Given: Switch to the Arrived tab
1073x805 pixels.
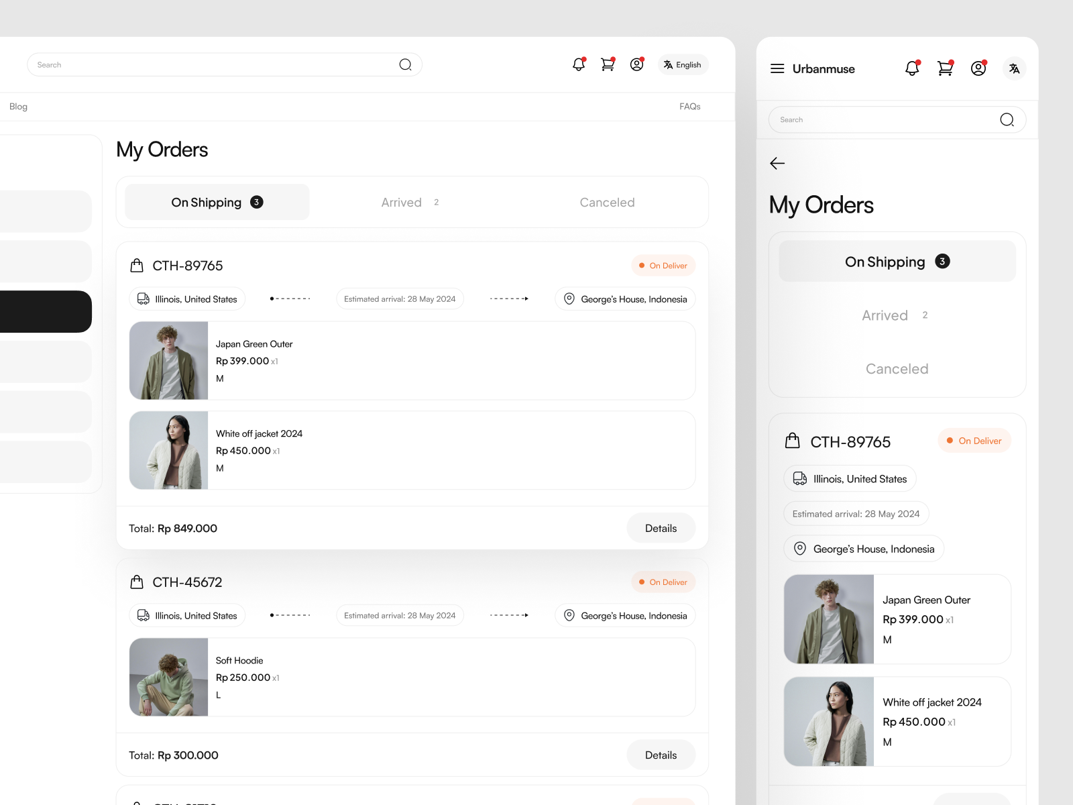Looking at the screenshot, I should [401, 202].
